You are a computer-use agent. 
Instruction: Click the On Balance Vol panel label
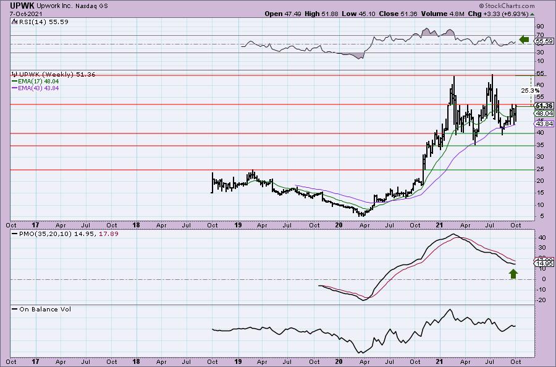tap(45, 309)
